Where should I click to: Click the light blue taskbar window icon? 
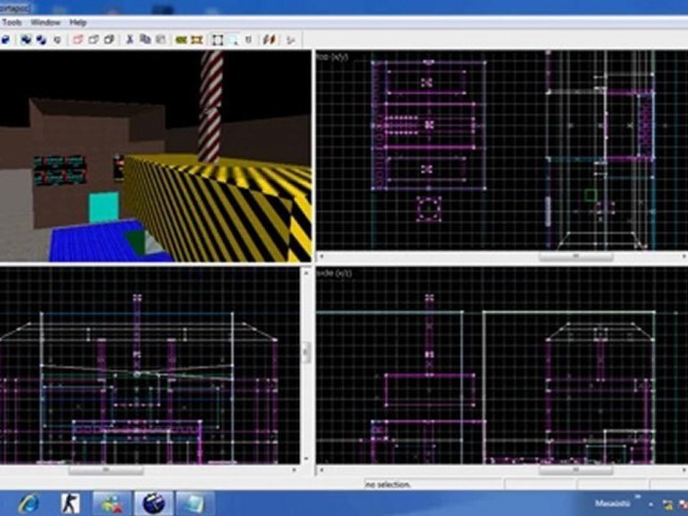[194, 504]
